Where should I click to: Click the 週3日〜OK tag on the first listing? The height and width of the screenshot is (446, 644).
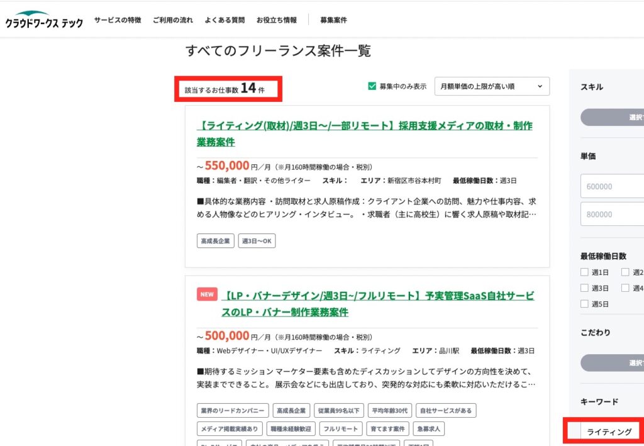tap(257, 241)
